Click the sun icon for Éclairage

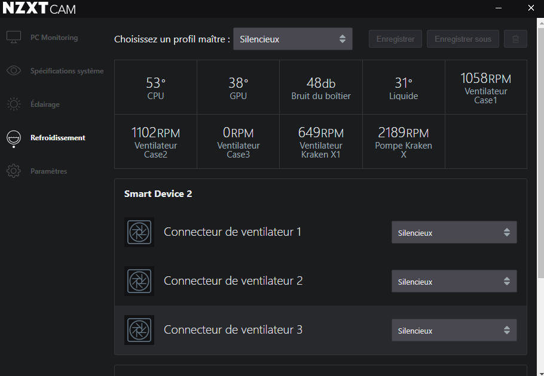(x=14, y=104)
